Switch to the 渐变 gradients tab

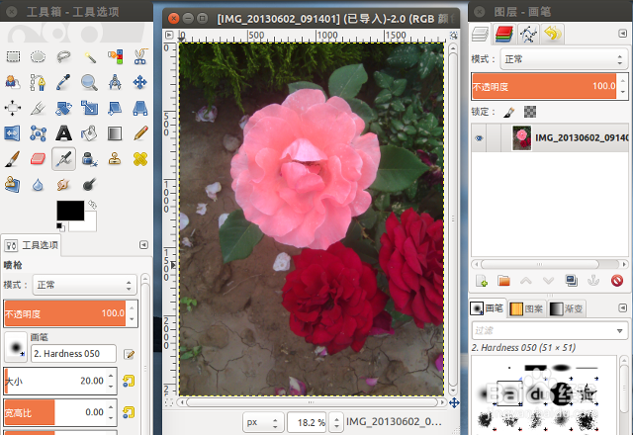(567, 309)
